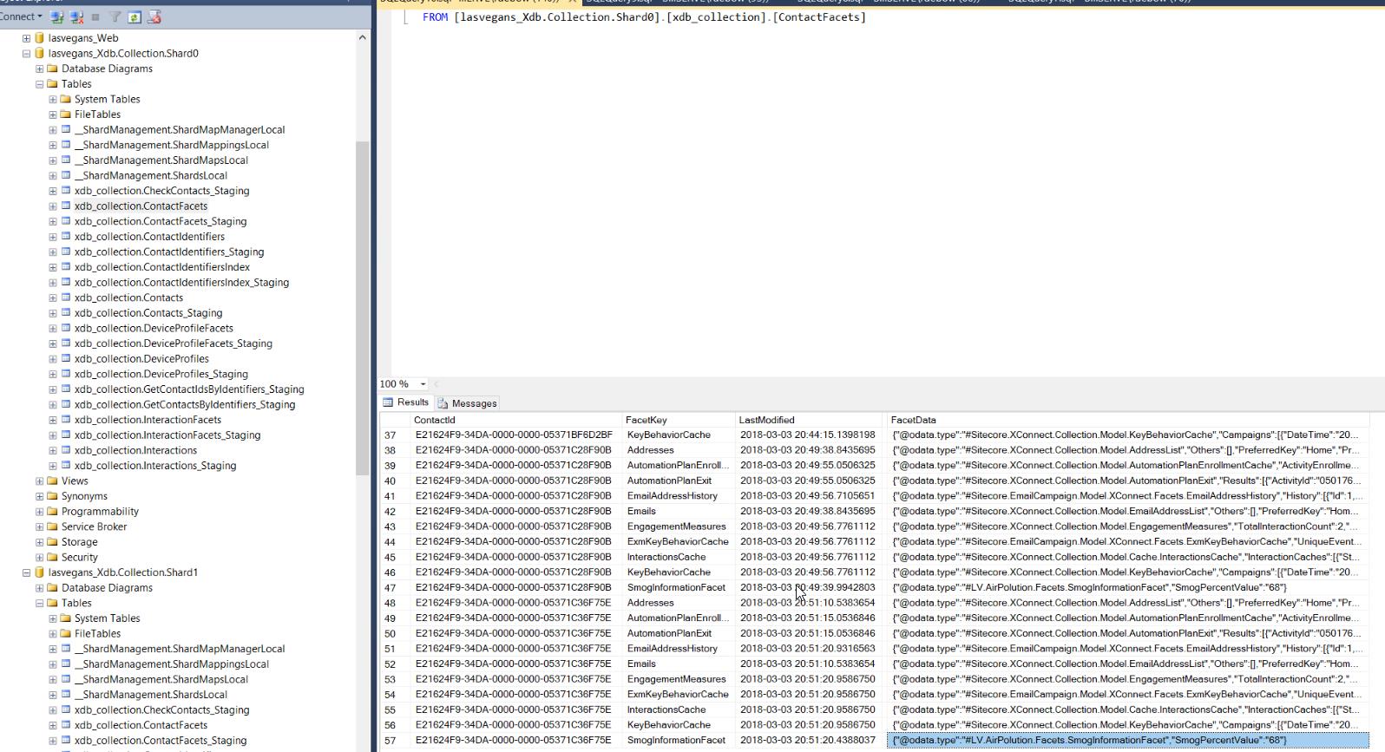Image resolution: width=1385 pixels, height=752 pixels.
Task: Click the Disconnect server icon
Action: click(77, 16)
